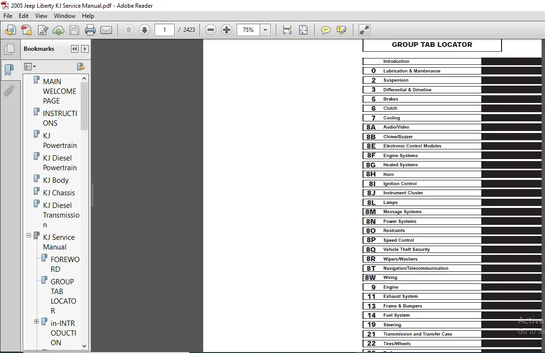Viewport: 545px width, 353px height.
Task: Click the find current bookmark icon
Action: click(81, 67)
